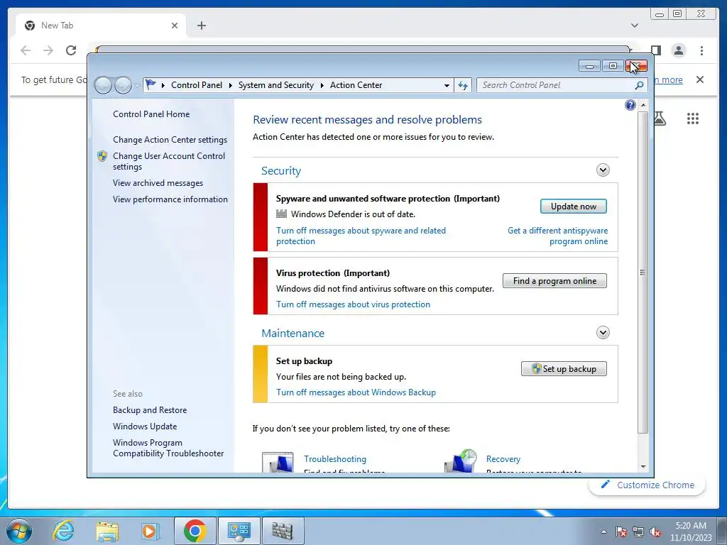Reload the Chrome page
This screenshot has width=727, height=545.
(x=71, y=50)
